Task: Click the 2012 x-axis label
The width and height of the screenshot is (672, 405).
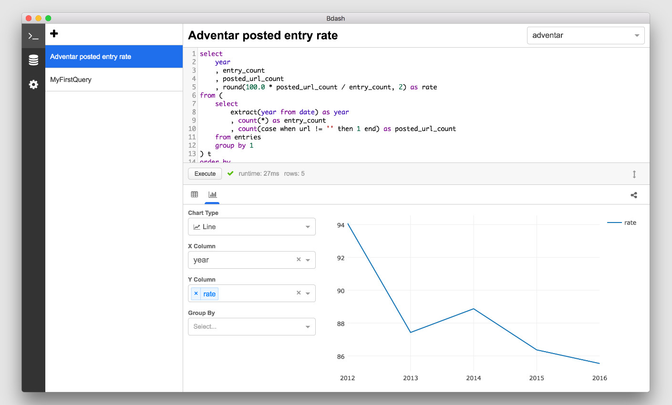Action: [x=347, y=378]
